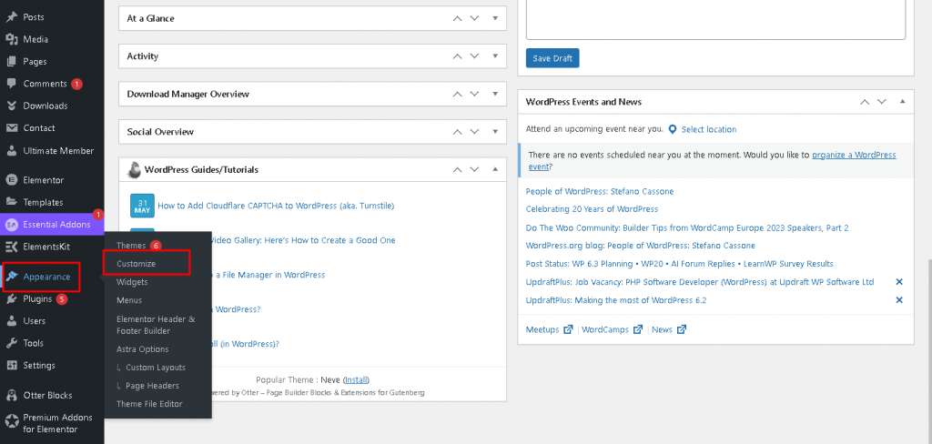Click the Plugins plug icon

point(12,298)
